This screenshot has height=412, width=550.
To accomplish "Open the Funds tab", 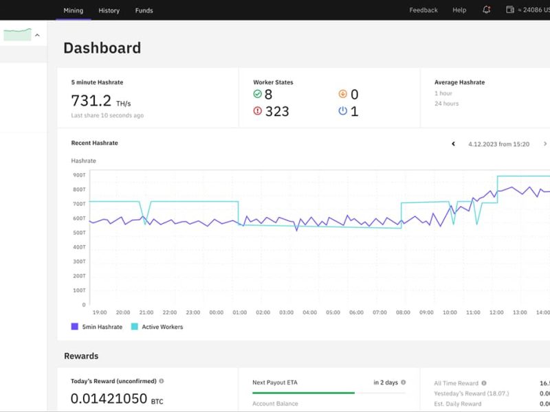I will coord(144,10).
